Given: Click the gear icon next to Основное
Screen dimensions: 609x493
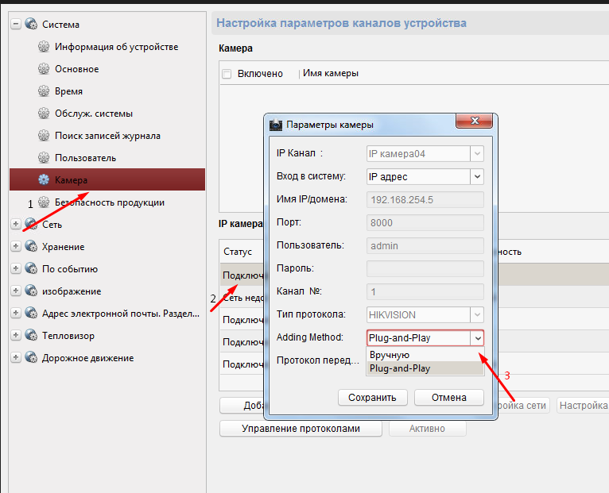Looking at the screenshot, I should [x=44, y=69].
